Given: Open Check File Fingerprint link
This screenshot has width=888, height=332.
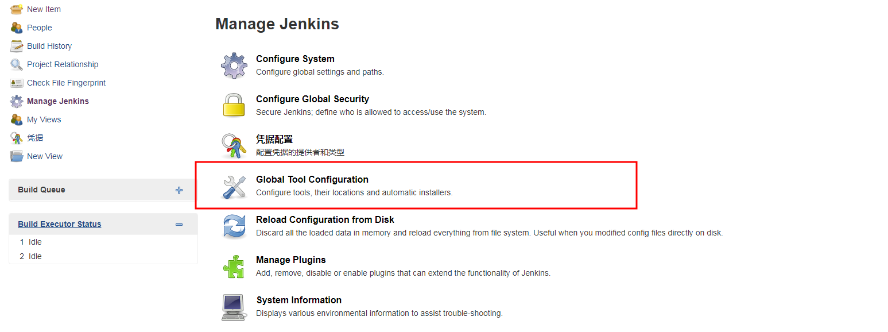Looking at the screenshot, I should 67,83.
